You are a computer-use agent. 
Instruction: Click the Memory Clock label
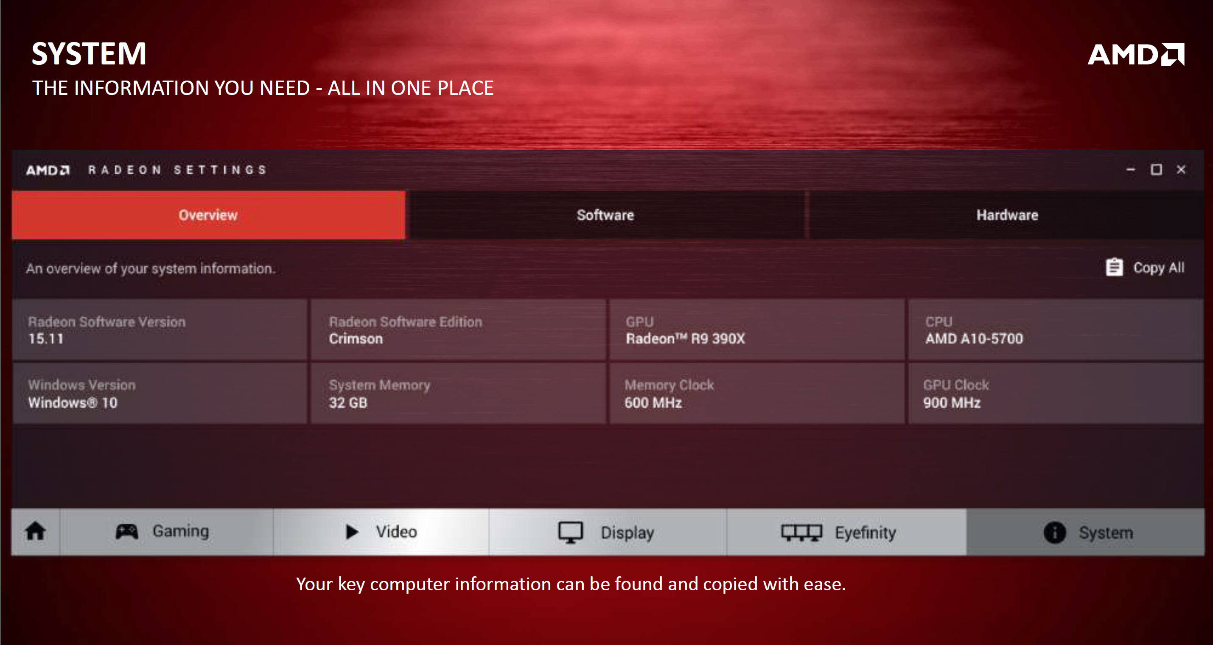(x=669, y=385)
